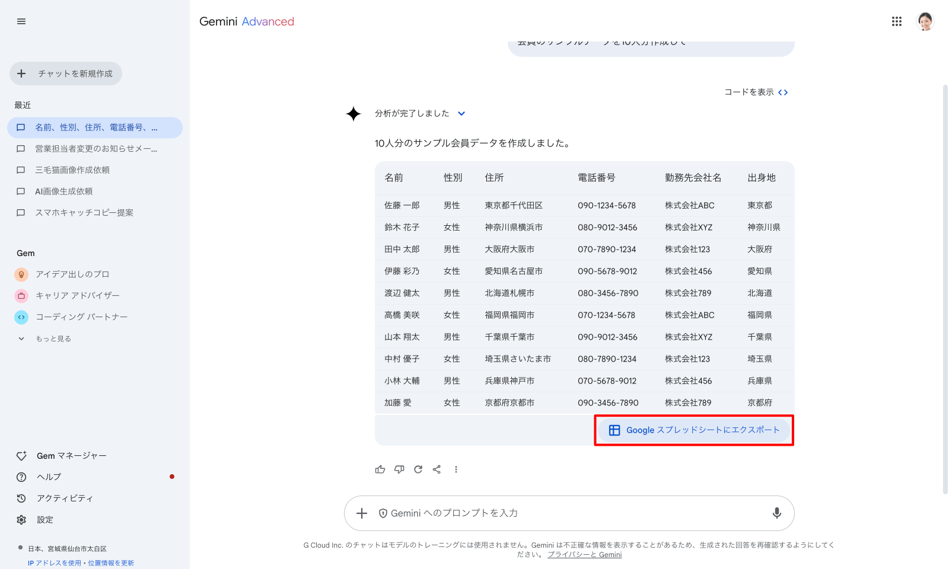Viewport: 949px width, 569px height.
Task: Click the Gemini prompt input field
Action: point(569,513)
